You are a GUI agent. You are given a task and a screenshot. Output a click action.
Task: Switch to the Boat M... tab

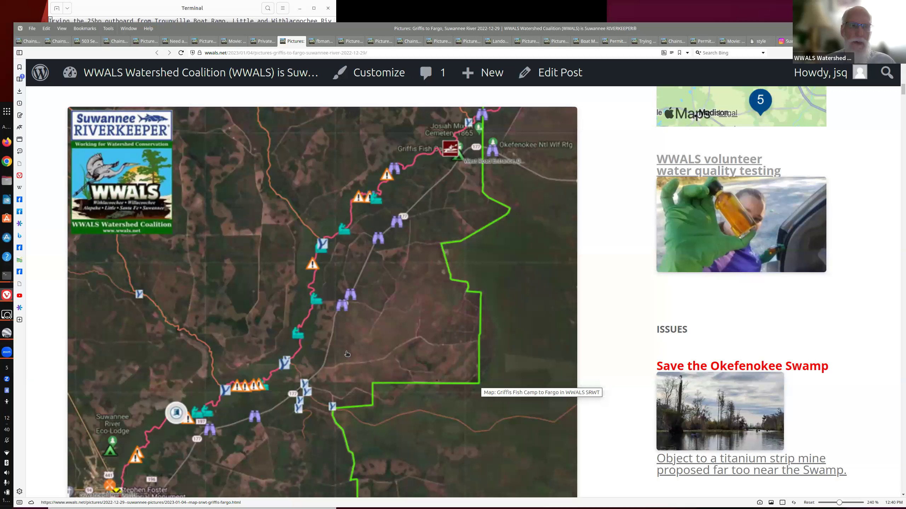(585, 41)
